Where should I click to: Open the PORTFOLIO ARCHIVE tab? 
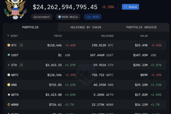(141, 27)
